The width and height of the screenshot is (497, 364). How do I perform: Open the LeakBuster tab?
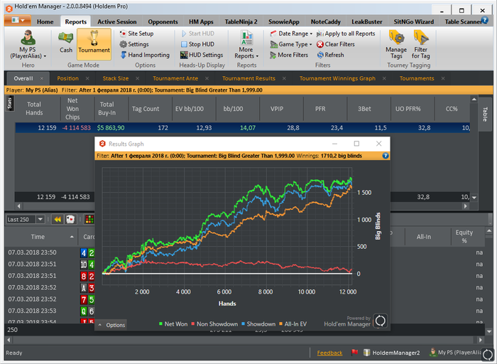tap(367, 21)
